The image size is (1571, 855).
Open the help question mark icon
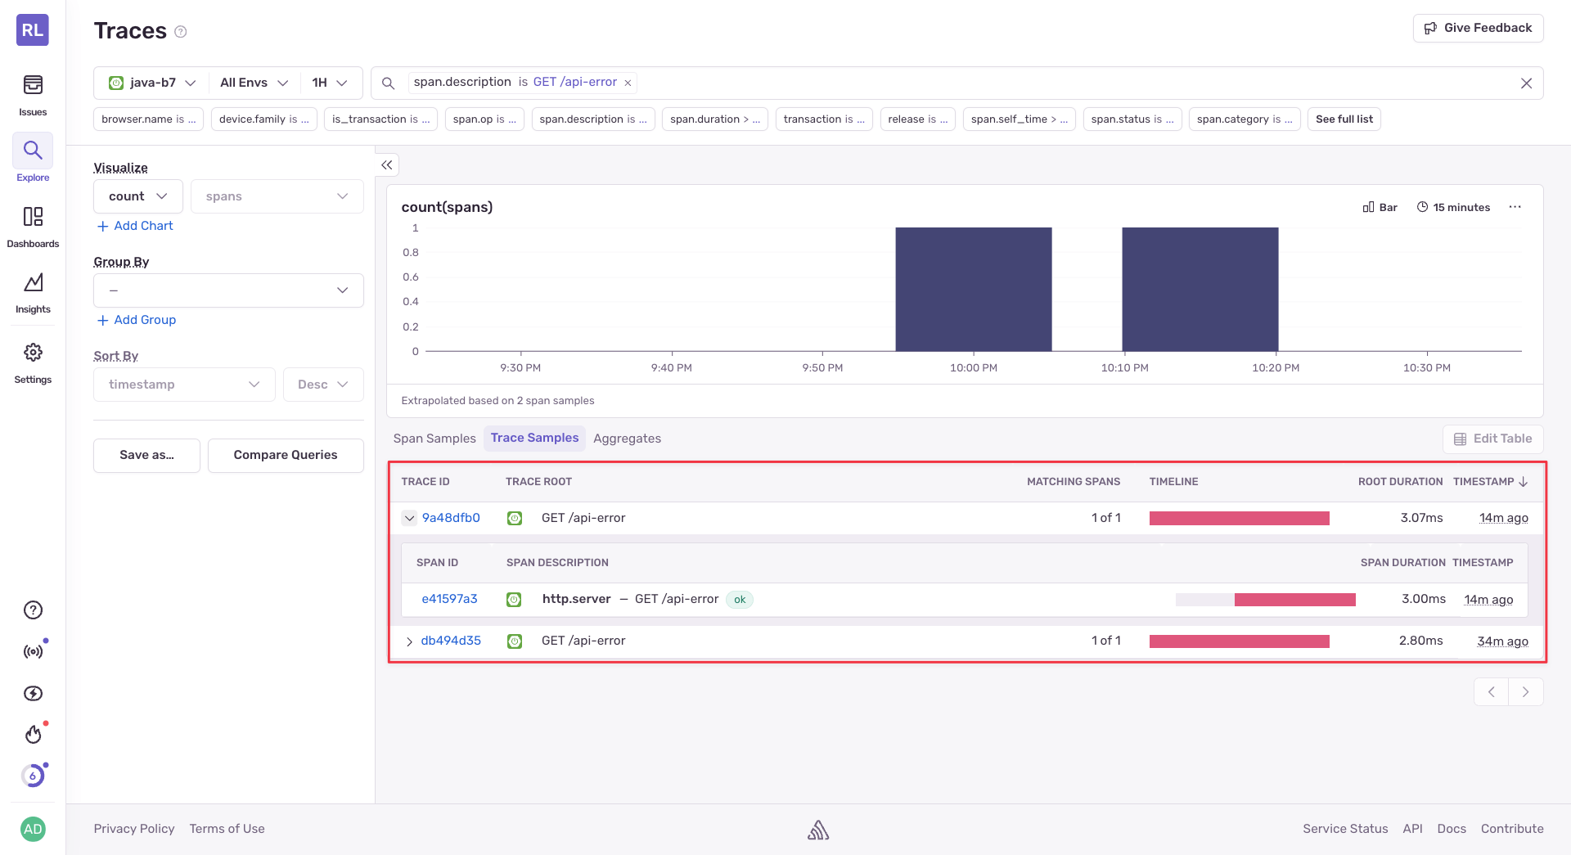pyautogui.click(x=33, y=610)
